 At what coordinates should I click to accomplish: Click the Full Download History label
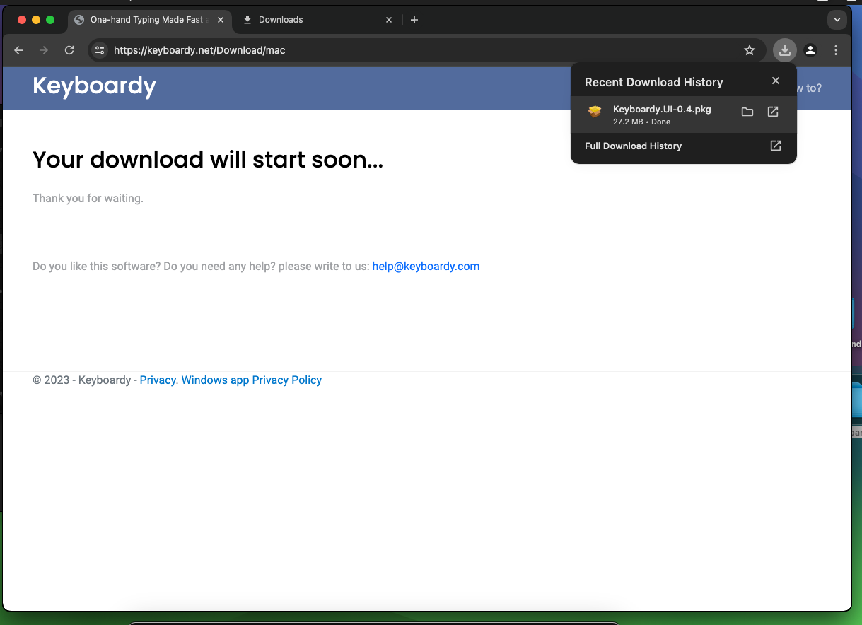click(633, 146)
